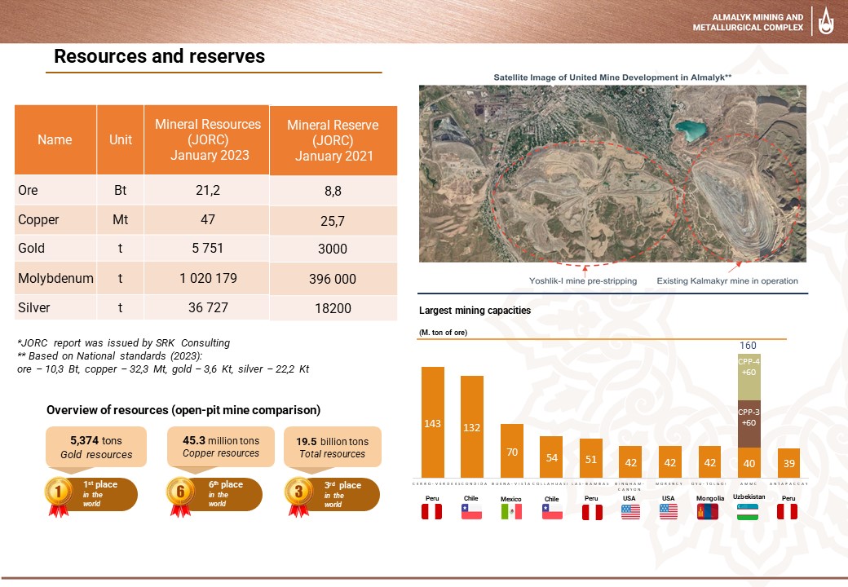Click the Peru flag below Antapaccay bar
This screenshot has height=587, width=848.
click(x=788, y=511)
